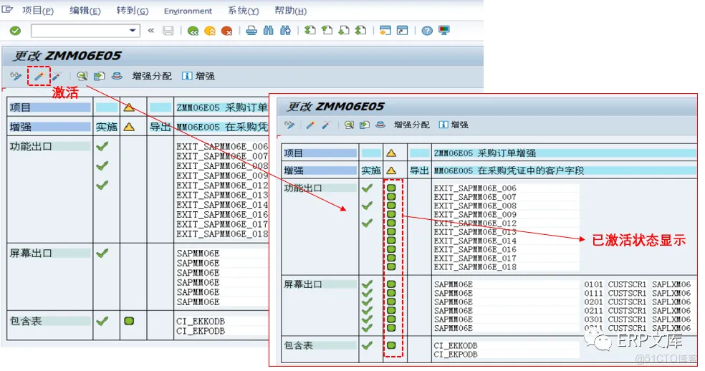Click the 增强分配 button
The height and width of the screenshot is (371, 705).
pos(151,76)
